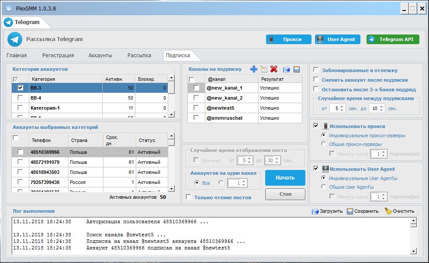Image resolution: width=429 pixels, height=263 pixels.
Task: Select Общие User Agent'ы radio
Action: pos(324,187)
